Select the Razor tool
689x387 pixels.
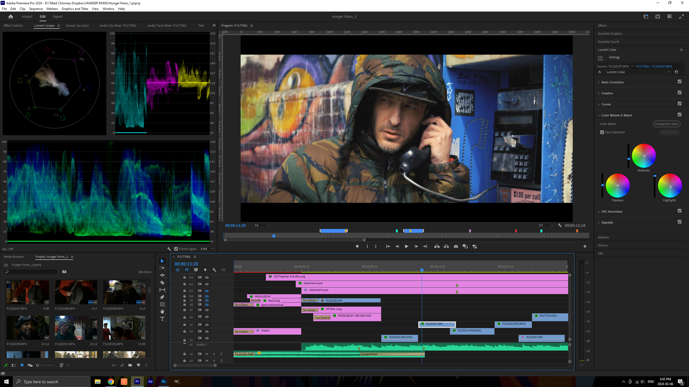point(162,282)
